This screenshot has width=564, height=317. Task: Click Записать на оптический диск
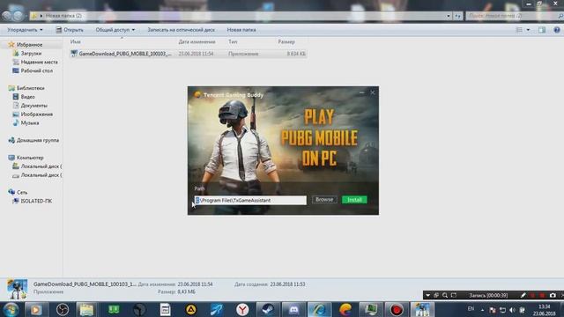click(x=181, y=30)
